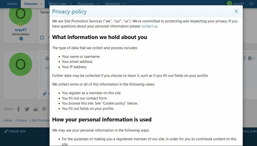Click the Reddit share icon
The image size is (257, 146).
(36, 109)
